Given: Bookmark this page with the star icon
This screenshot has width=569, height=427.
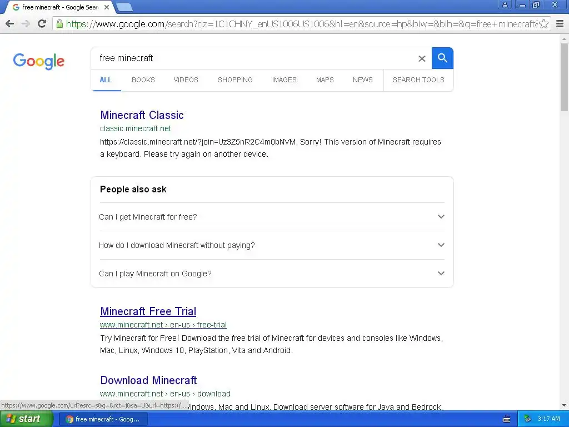Looking at the screenshot, I should [543, 24].
